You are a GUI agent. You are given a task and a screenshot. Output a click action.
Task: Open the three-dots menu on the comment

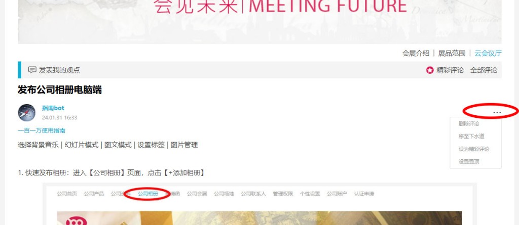[x=497, y=112]
